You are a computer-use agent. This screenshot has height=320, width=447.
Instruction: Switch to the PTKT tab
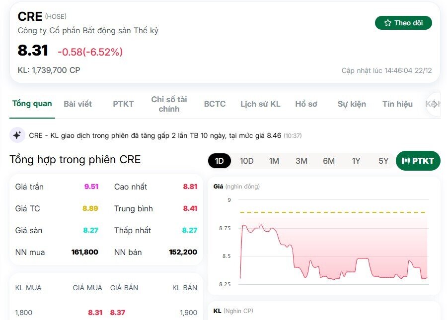click(123, 104)
